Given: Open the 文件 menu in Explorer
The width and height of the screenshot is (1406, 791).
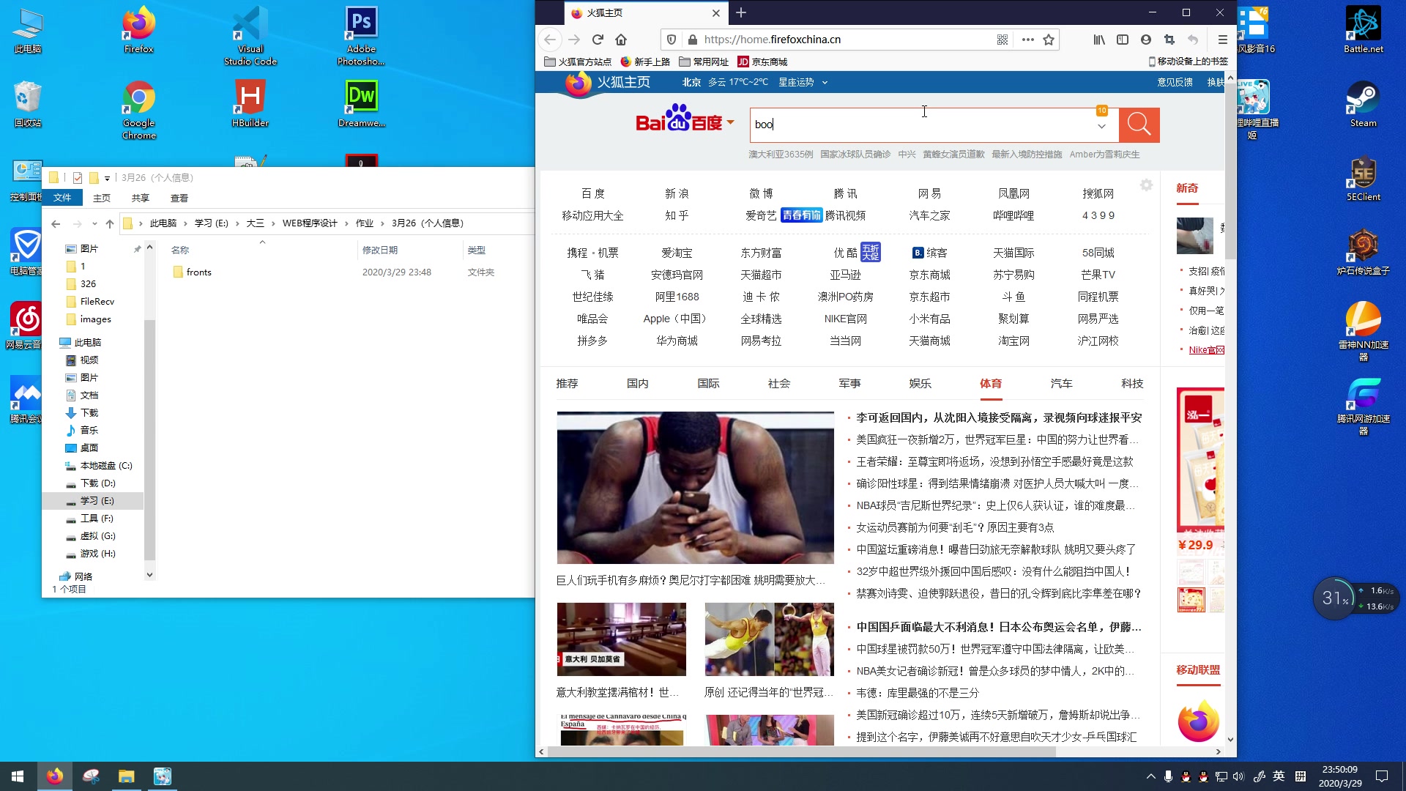Looking at the screenshot, I should (62, 198).
